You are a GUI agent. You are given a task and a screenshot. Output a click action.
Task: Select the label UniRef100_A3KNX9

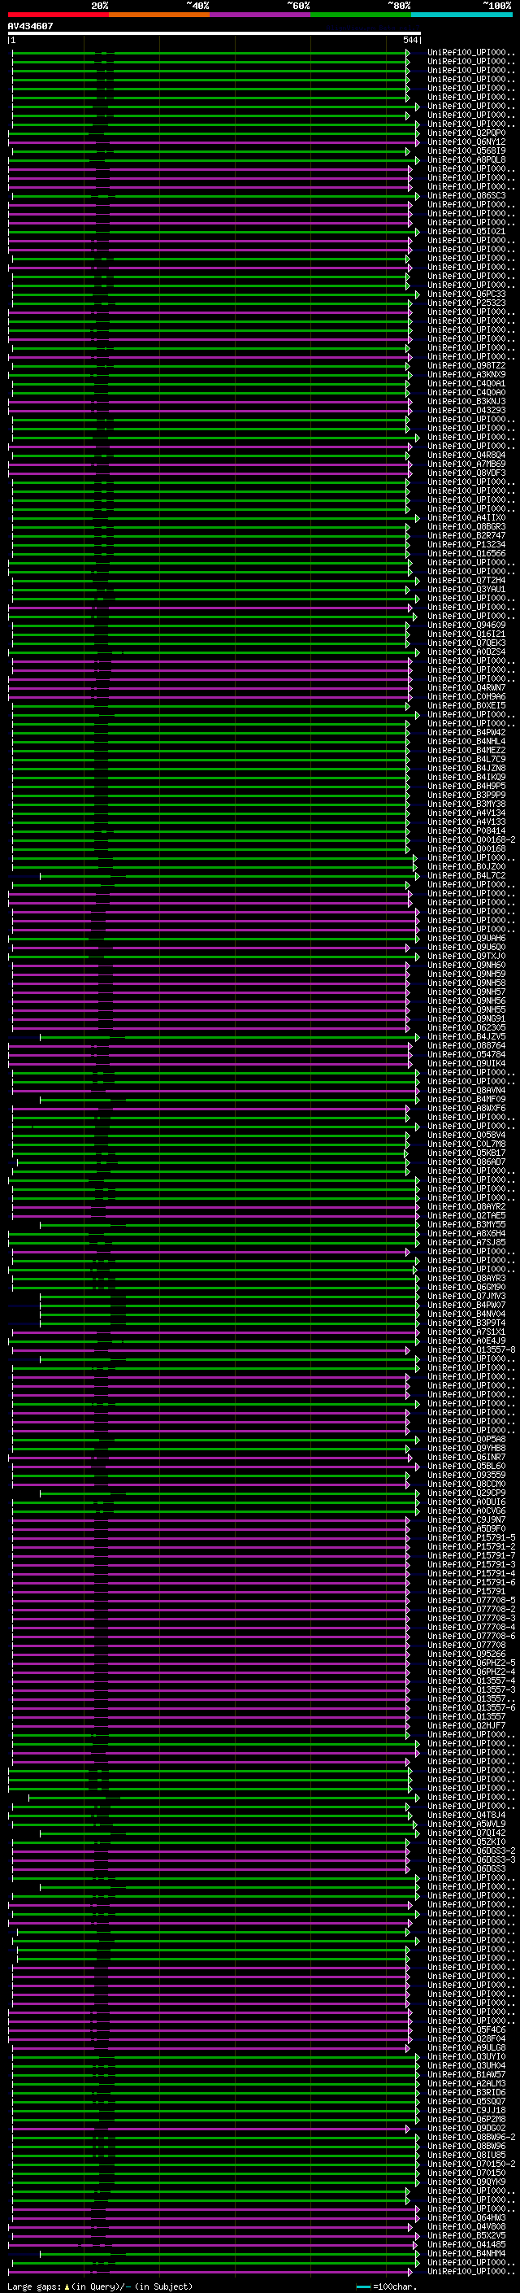tap(466, 375)
